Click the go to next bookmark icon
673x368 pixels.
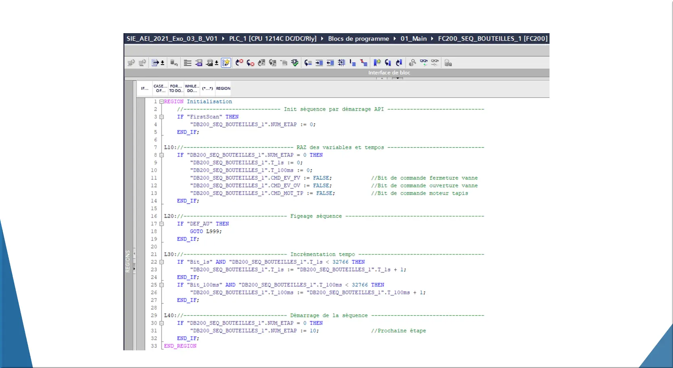pyautogui.click(x=388, y=63)
